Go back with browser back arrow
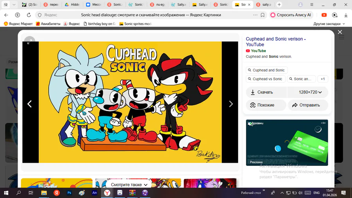 tap(6, 15)
